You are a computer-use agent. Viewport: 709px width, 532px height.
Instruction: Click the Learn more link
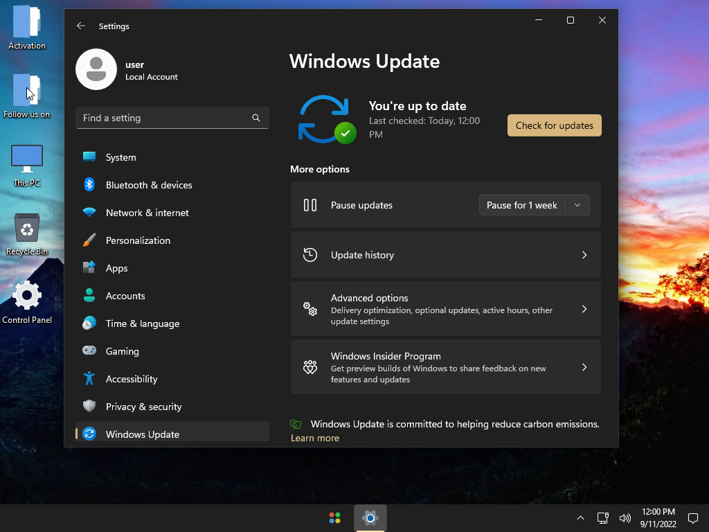click(315, 438)
